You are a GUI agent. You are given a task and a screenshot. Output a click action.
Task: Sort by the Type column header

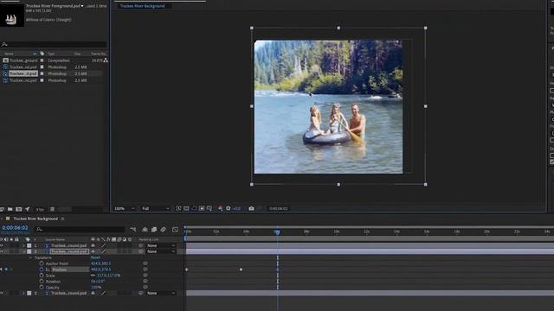[x=51, y=54]
